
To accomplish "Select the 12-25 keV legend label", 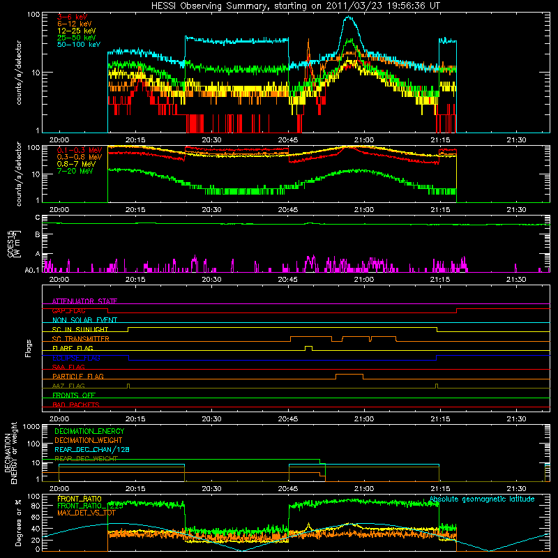I will 77,31.
